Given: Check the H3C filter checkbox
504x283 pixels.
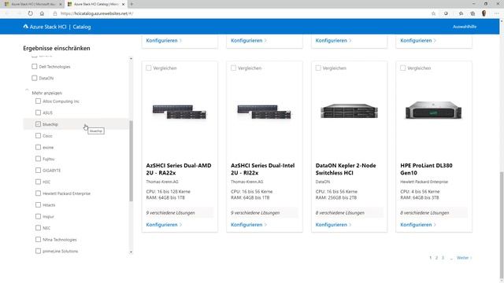Looking at the screenshot, I should [39, 182].
